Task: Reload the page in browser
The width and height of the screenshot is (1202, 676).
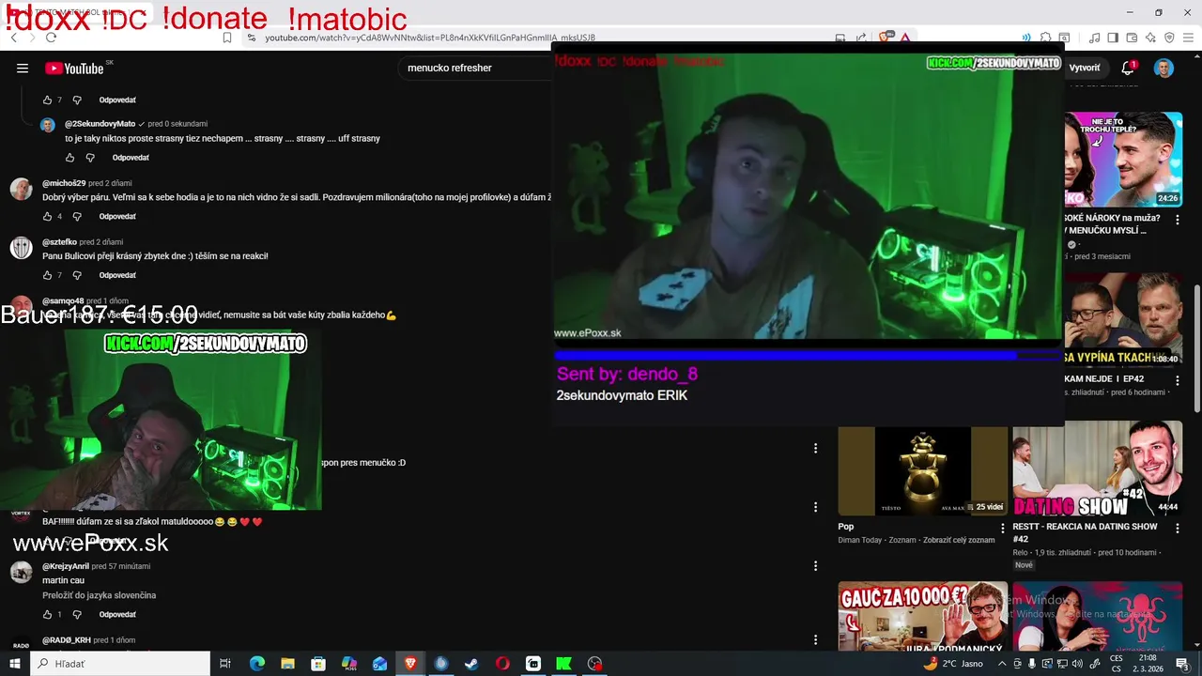Action: [x=51, y=38]
